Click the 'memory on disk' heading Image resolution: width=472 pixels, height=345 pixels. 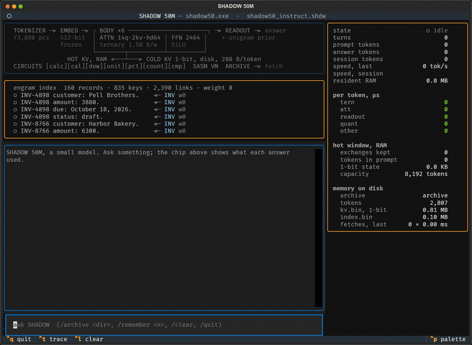click(358, 188)
